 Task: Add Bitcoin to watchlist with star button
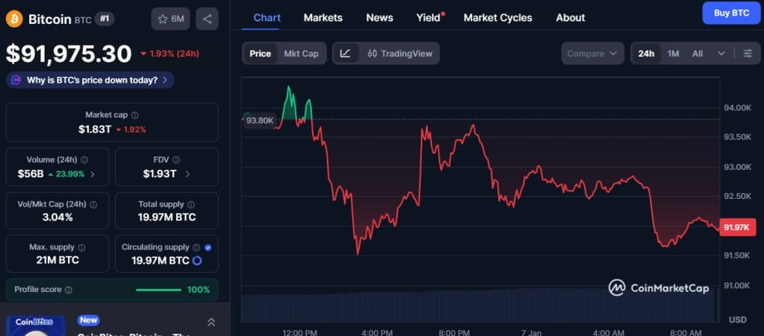(171, 19)
